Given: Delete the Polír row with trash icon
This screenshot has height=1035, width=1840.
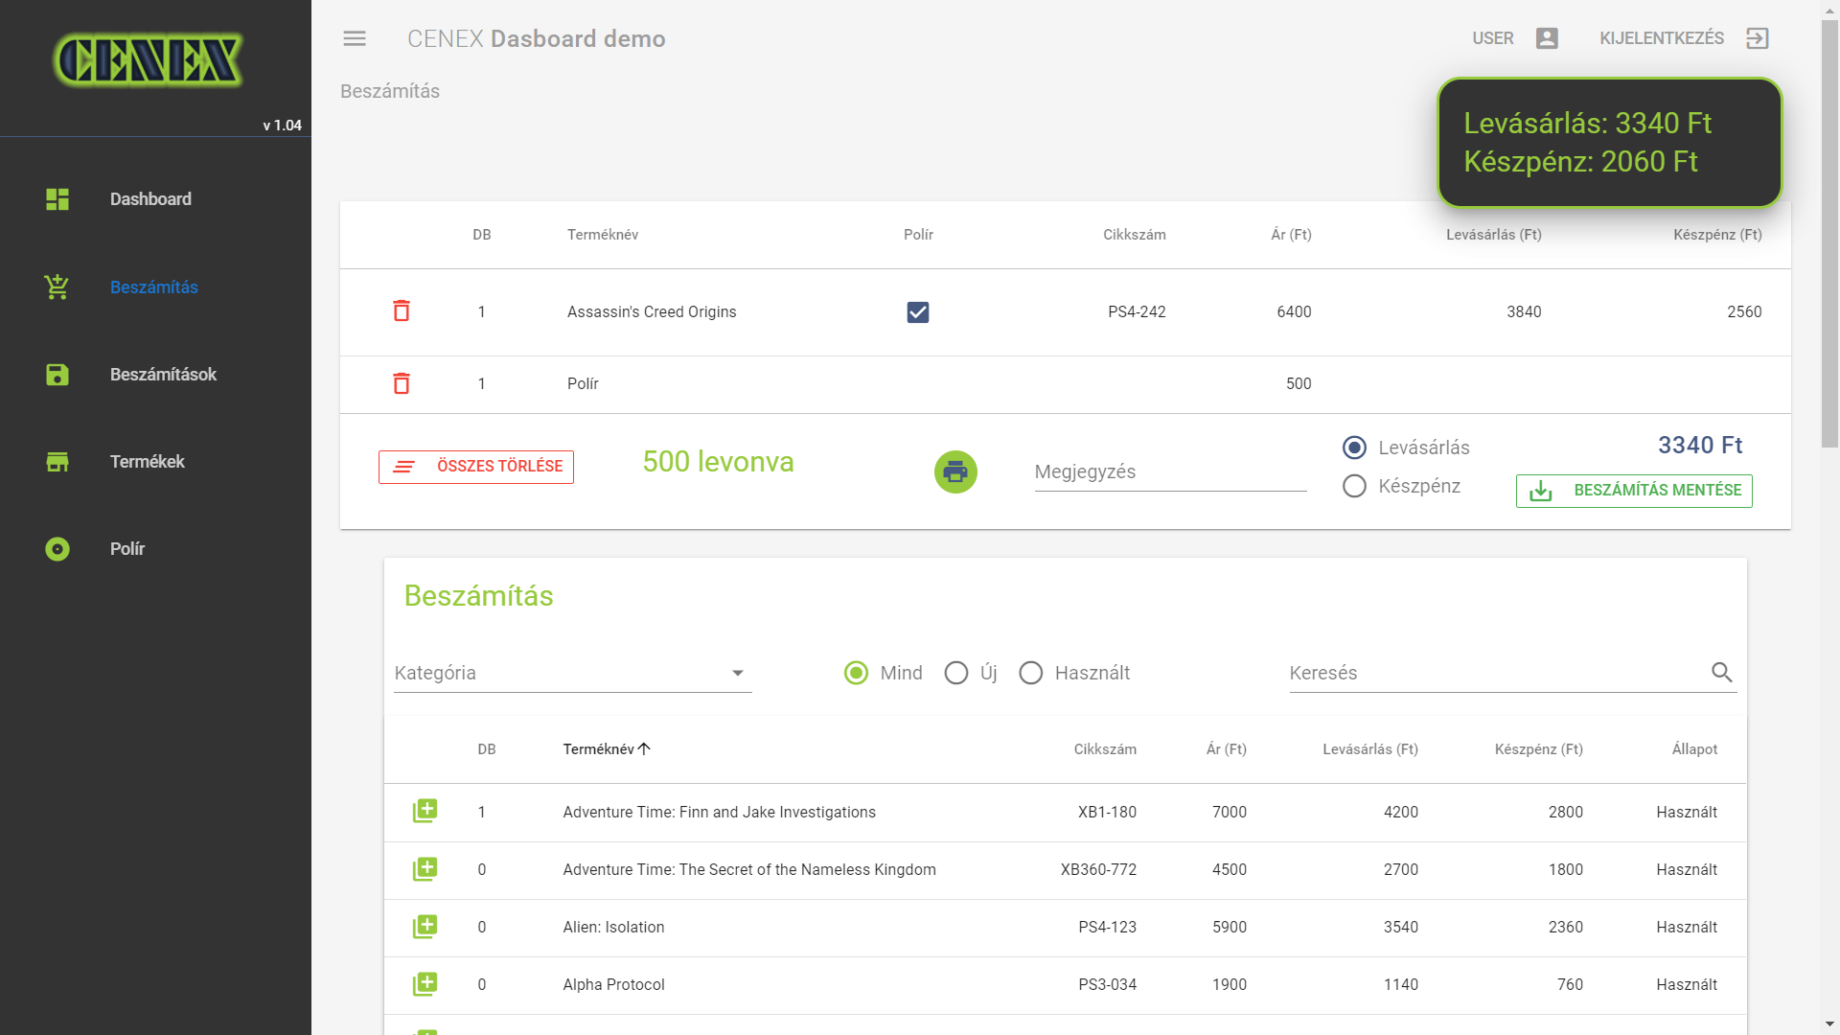Looking at the screenshot, I should coord(402,383).
